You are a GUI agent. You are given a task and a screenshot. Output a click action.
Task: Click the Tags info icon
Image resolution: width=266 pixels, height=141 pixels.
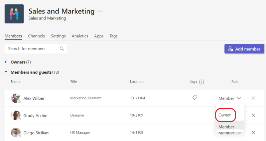tap(201, 82)
